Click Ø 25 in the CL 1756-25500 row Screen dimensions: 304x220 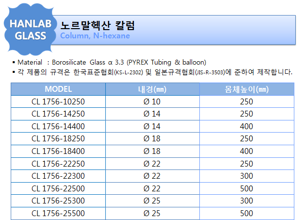(x=152, y=213)
